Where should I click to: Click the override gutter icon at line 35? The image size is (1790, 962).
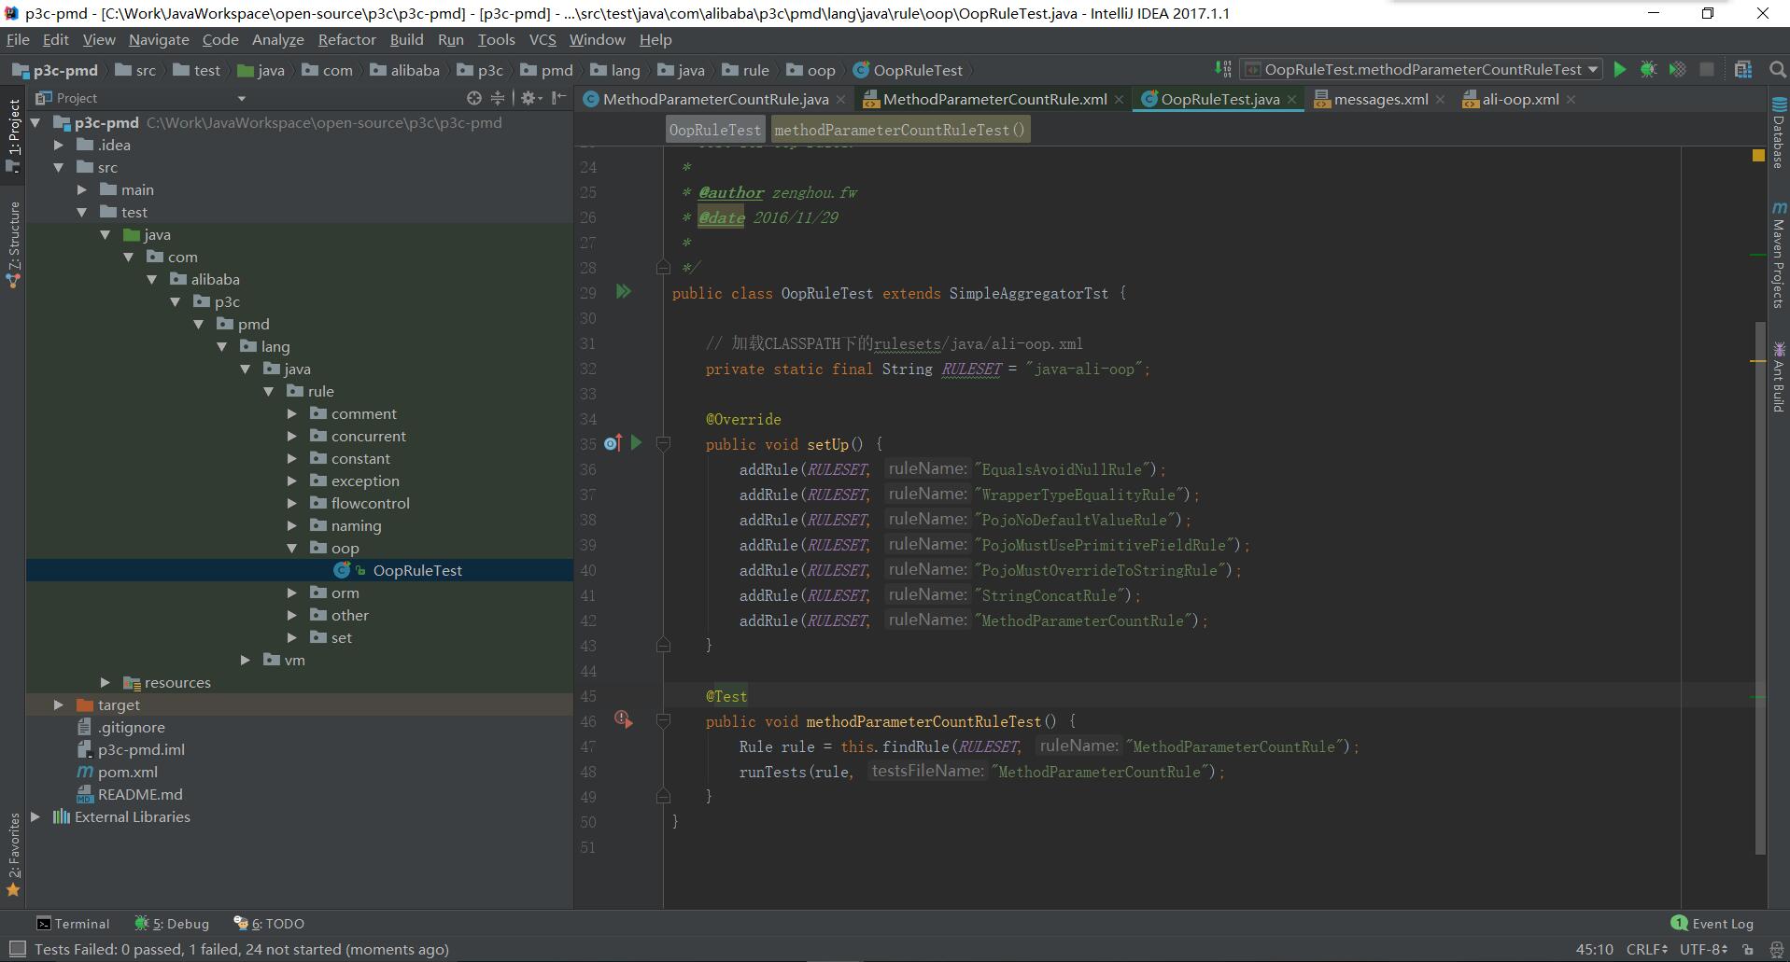click(613, 443)
